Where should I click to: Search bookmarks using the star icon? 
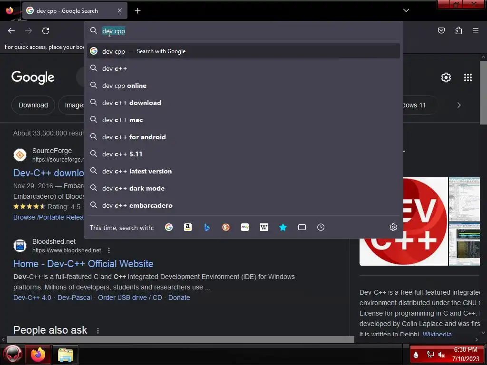point(283,228)
